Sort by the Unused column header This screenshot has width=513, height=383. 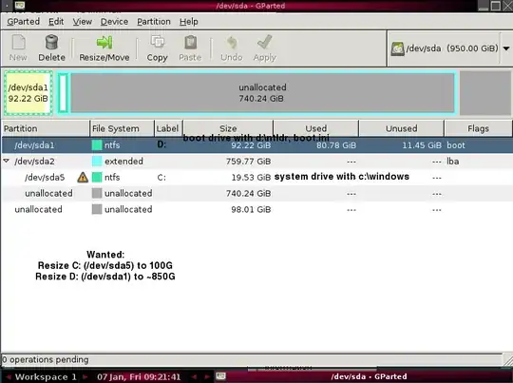(x=402, y=128)
